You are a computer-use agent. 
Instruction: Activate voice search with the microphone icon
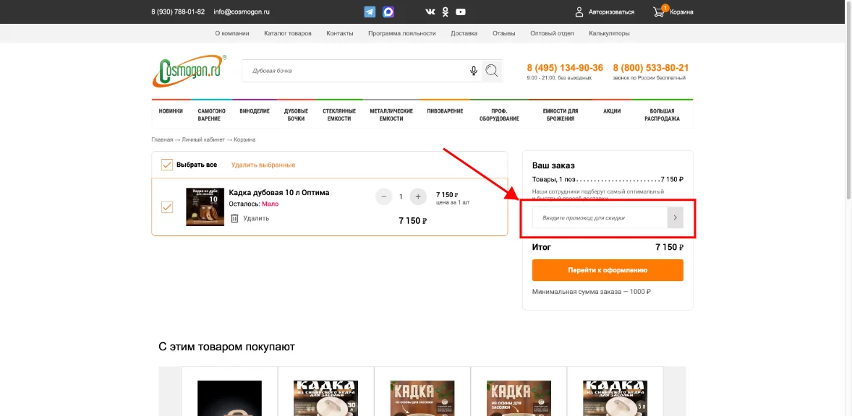point(474,70)
